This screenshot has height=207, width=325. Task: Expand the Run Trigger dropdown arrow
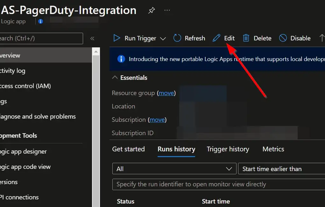pos(163,38)
